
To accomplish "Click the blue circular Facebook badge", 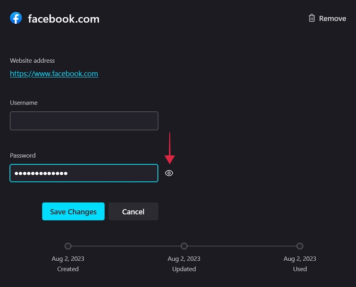I will click(x=16, y=18).
